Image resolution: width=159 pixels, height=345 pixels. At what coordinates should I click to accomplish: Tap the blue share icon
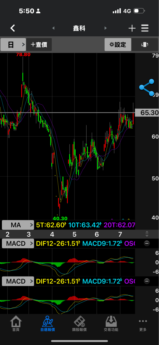point(147,88)
